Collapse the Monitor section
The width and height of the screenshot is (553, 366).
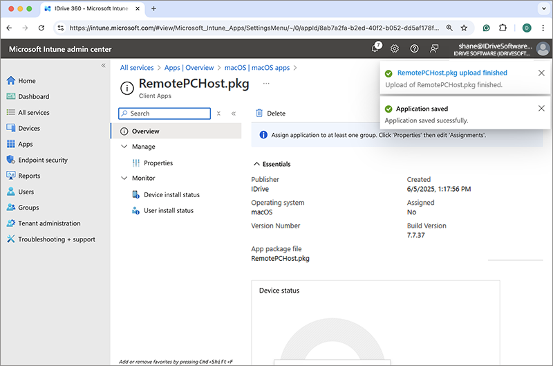124,178
